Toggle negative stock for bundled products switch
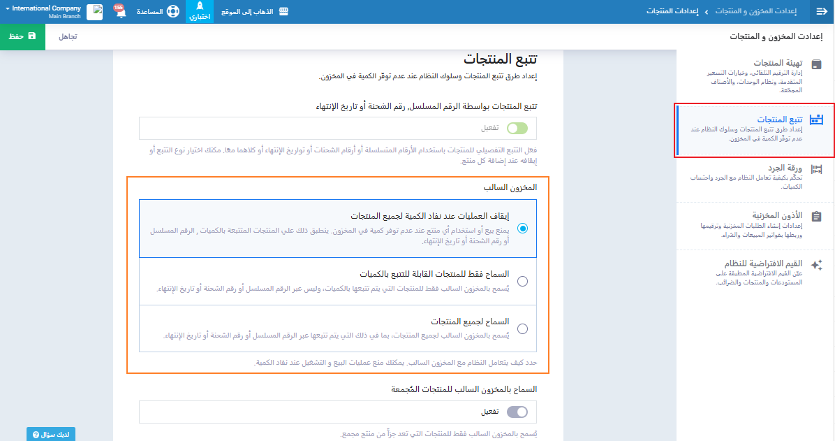 (x=517, y=412)
